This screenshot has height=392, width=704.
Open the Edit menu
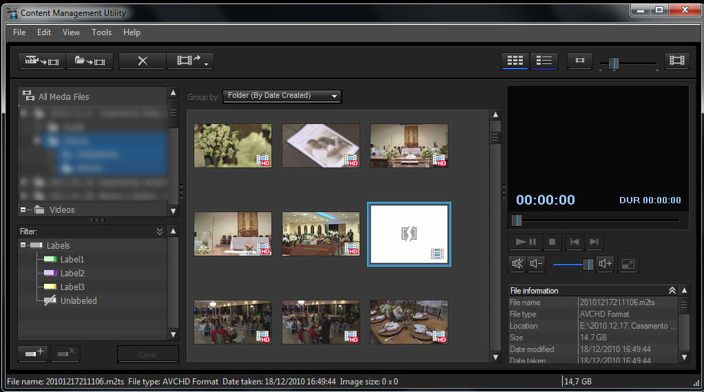pos(44,32)
